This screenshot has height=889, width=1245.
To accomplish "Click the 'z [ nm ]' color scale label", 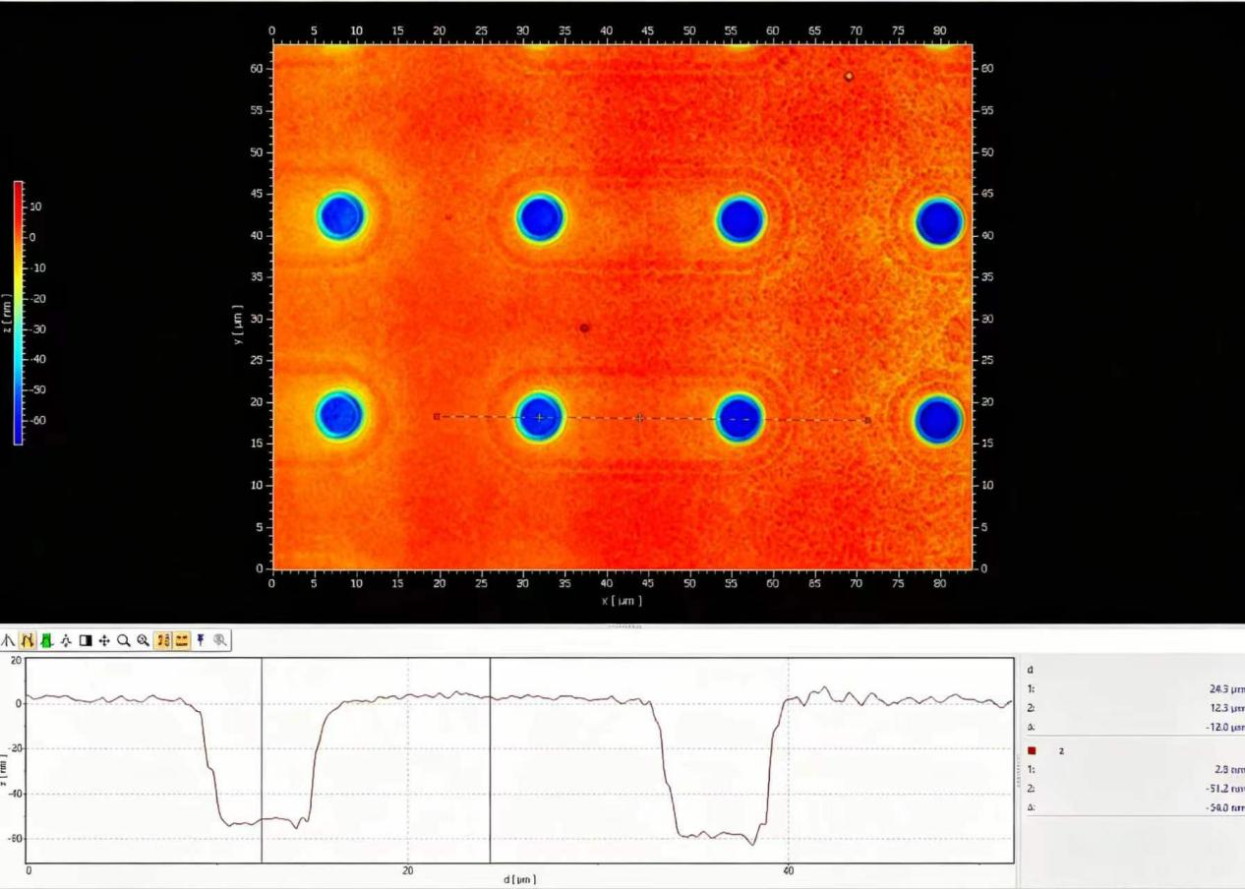I will point(5,314).
